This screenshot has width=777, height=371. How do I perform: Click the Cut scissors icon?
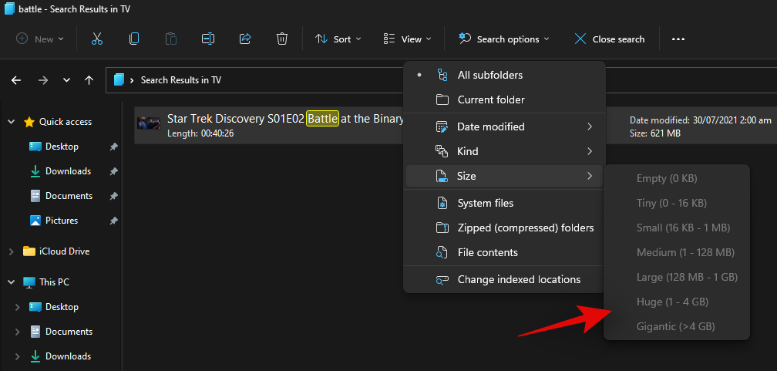pos(97,39)
